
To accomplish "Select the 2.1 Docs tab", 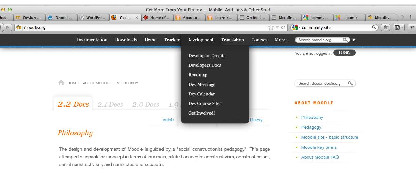I will pos(110,104).
